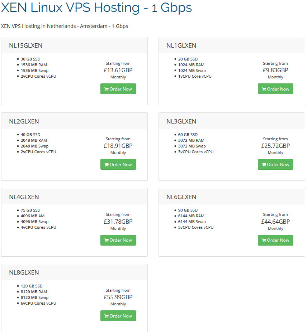Image resolution: width=307 pixels, height=334 pixels.
Task: Select the "1024 MB RAM" spec line
Action: click(x=191, y=65)
